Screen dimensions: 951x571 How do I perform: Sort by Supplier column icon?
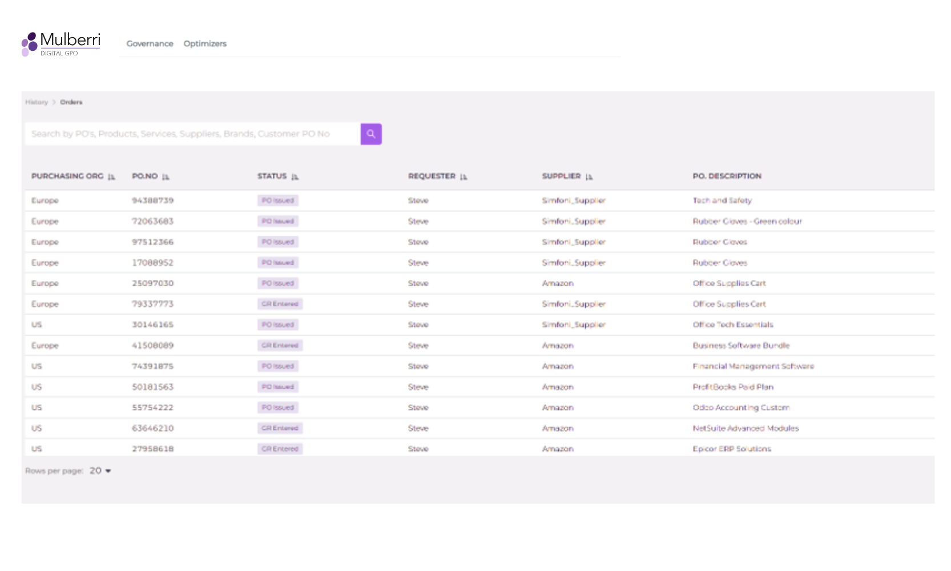pyautogui.click(x=589, y=177)
